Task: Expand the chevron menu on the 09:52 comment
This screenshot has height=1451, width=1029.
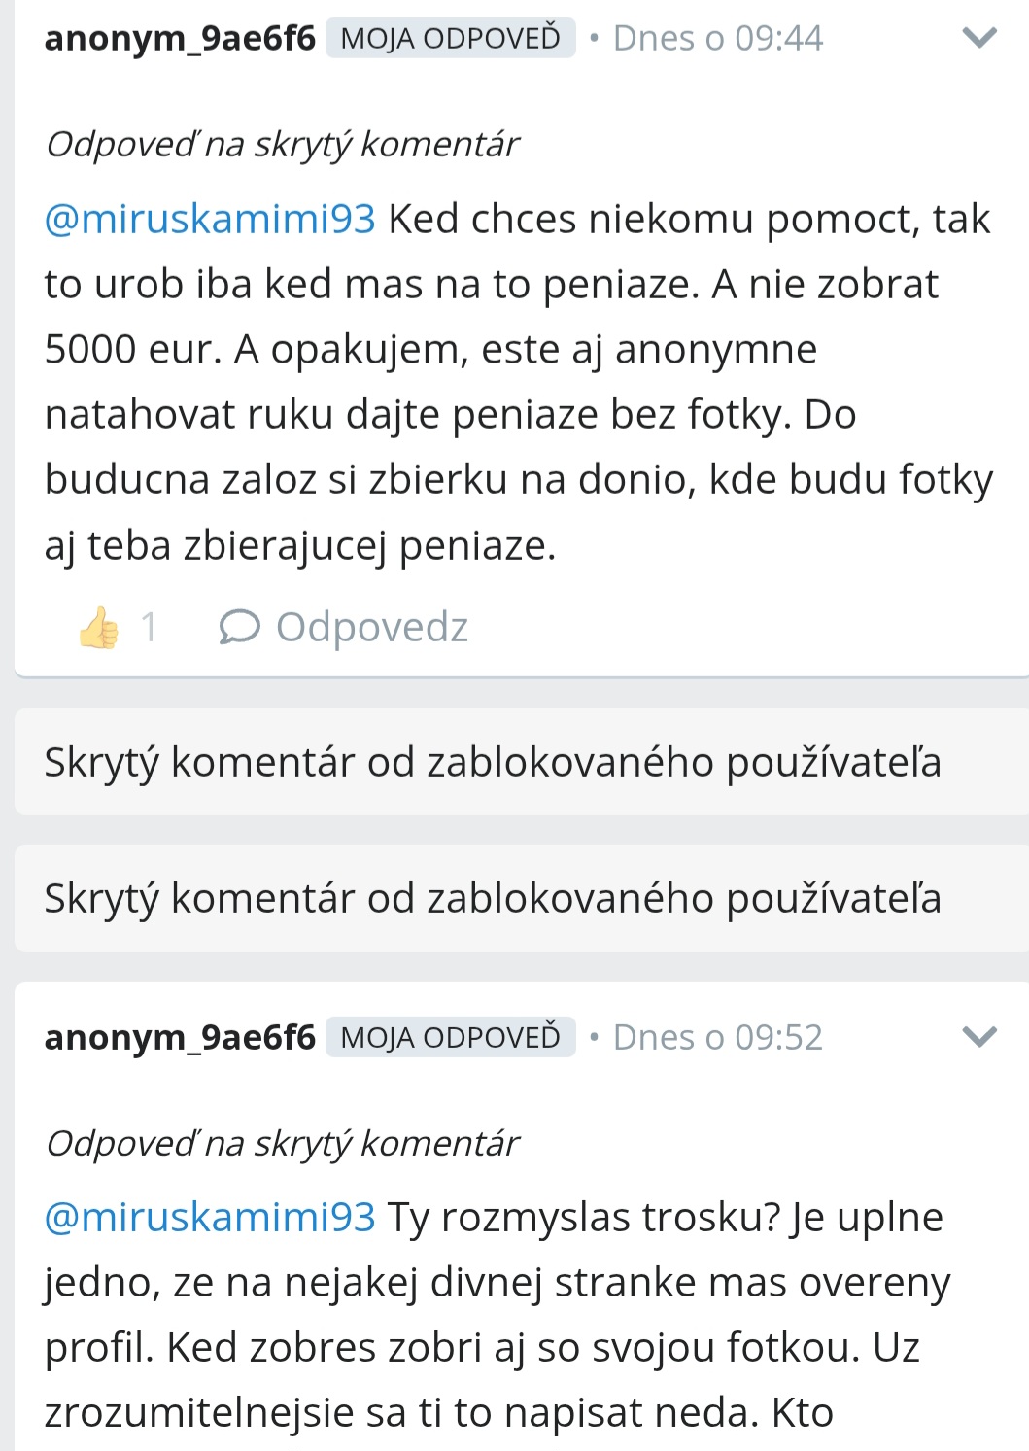Action: (x=978, y=1037)
